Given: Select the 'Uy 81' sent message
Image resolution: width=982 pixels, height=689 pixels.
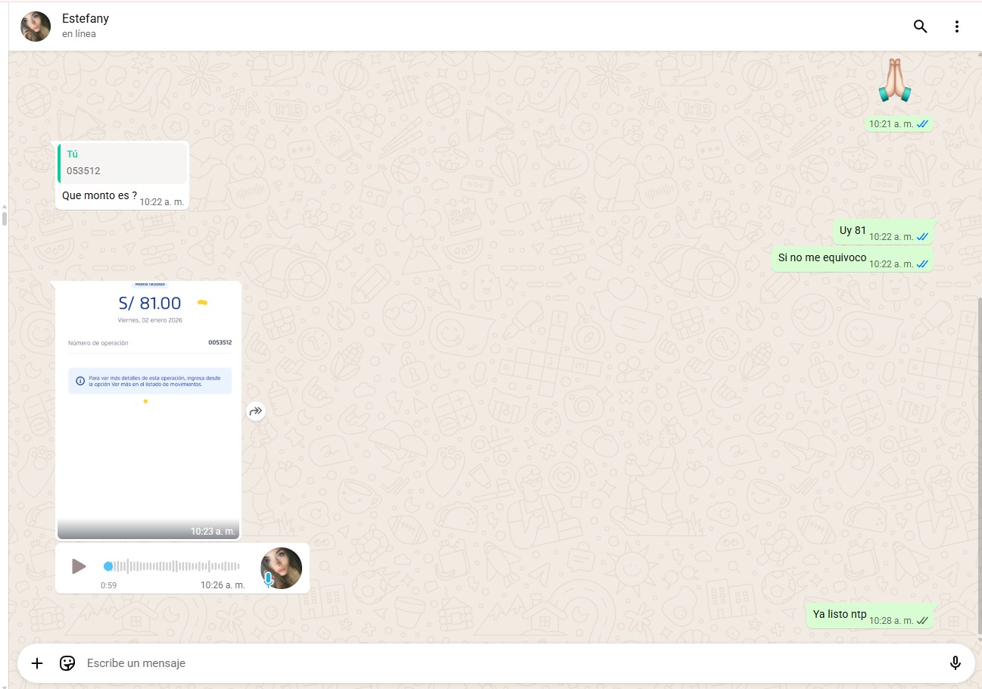Looking at the screenshot, I should (x=853, y=231).
